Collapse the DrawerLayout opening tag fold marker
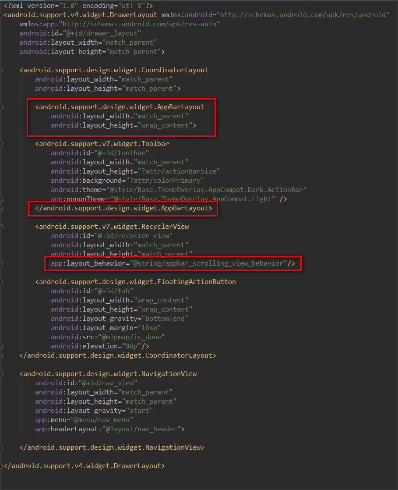Image resolution: width=398 pixels, height=490 pixels. point(1,15)
